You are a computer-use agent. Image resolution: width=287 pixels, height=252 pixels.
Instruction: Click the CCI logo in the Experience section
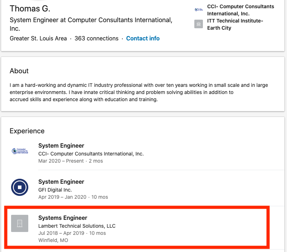[x=20, y=151]
